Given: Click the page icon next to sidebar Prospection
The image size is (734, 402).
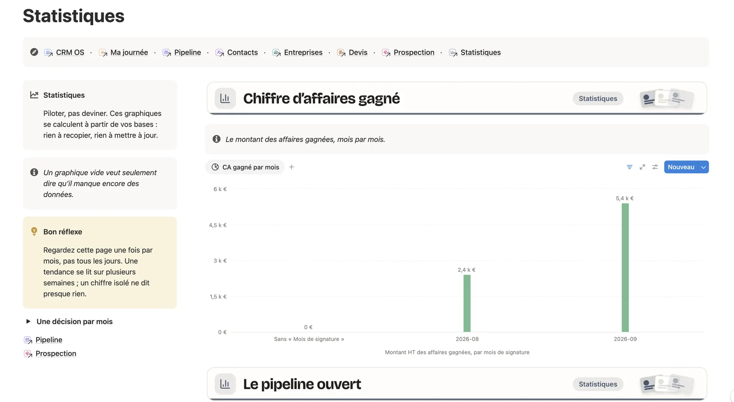Looking at the screenshot, I should [28, 353].
